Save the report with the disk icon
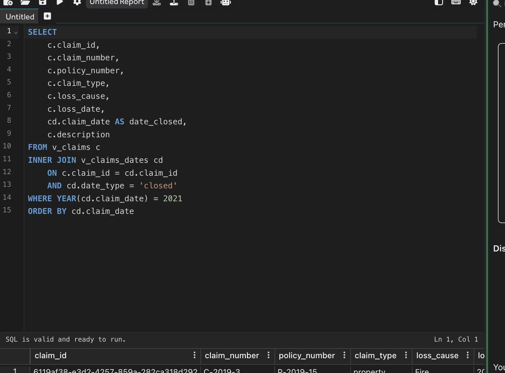505x373 pixels. [43, 3]
